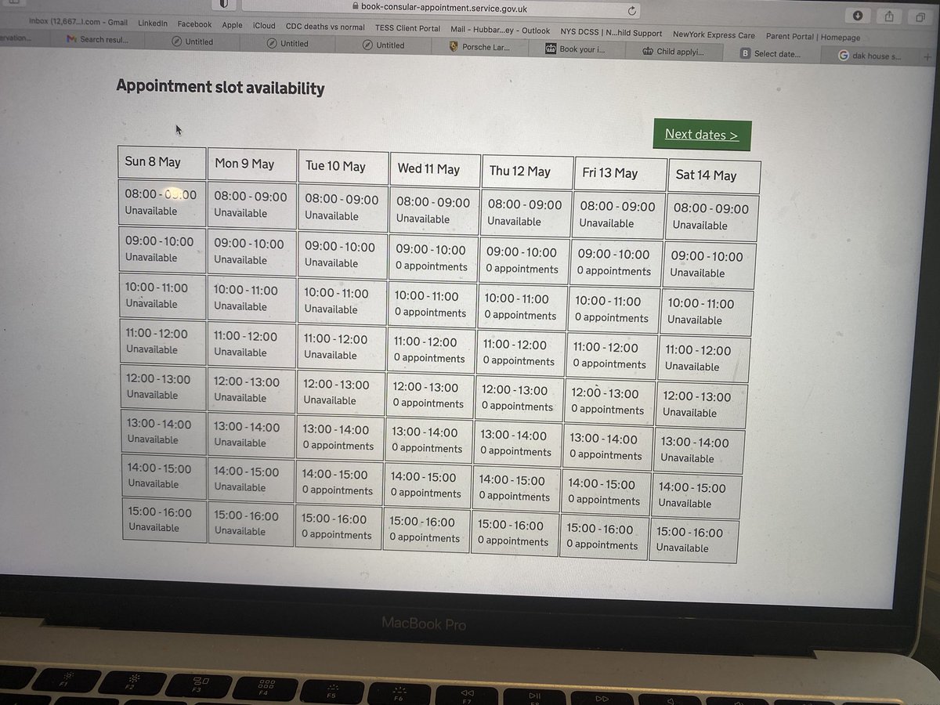Click Sat 14 May 12:00 - 13:00 unavailable cell
Viewport: 940px width, 705px height.
702,405
